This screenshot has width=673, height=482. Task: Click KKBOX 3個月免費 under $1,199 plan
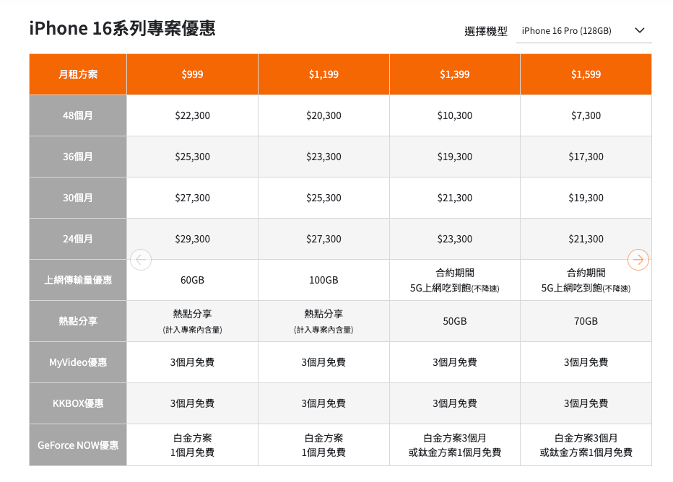[324, 403]
